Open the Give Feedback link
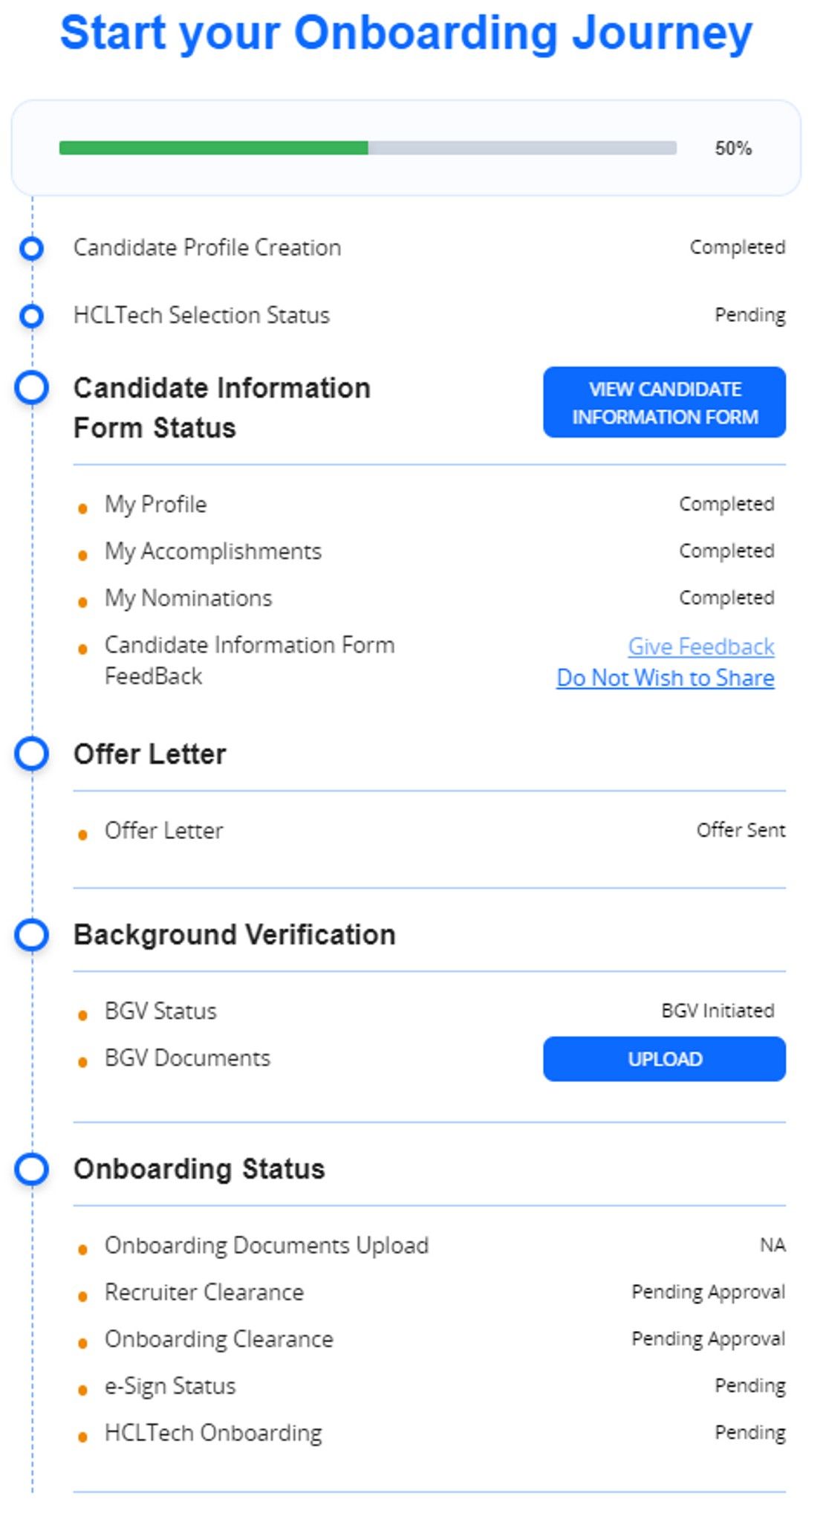The width and height of the screenshot is (826, 1522). pyautogui.click(x=701, y=647)
